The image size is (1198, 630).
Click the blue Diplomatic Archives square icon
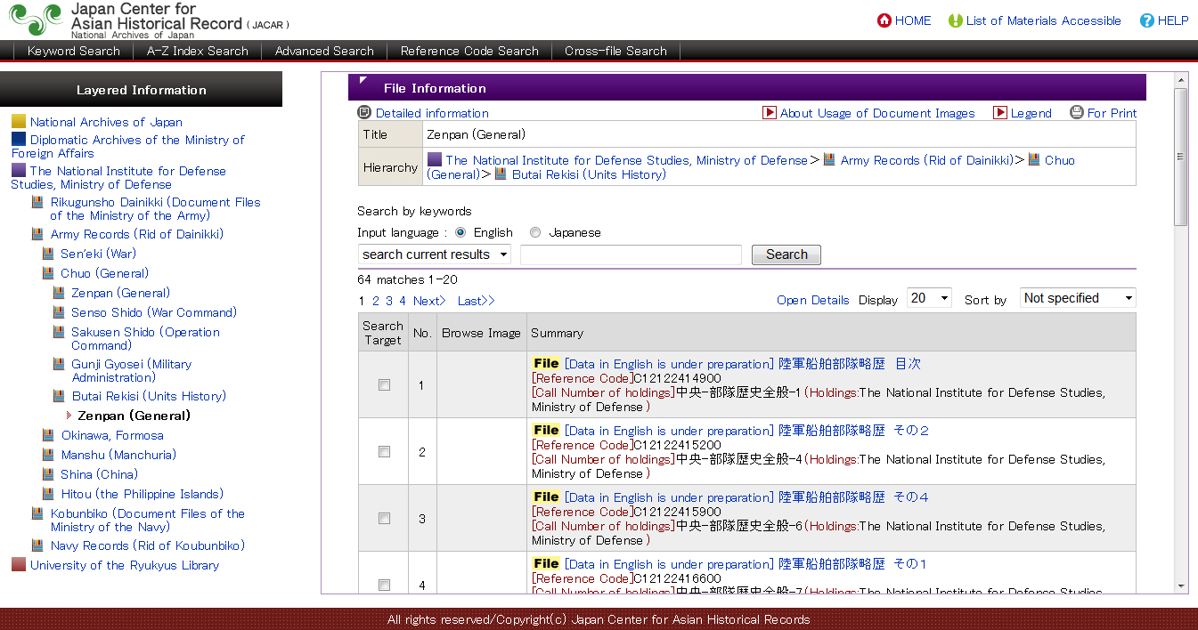(19, 139)
